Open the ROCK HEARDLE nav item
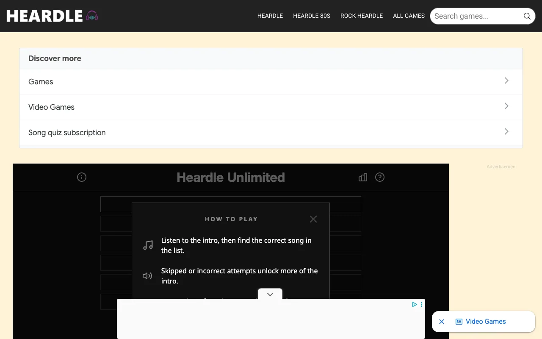This screenshot has height=339, width=542. [x=362, y=16]
